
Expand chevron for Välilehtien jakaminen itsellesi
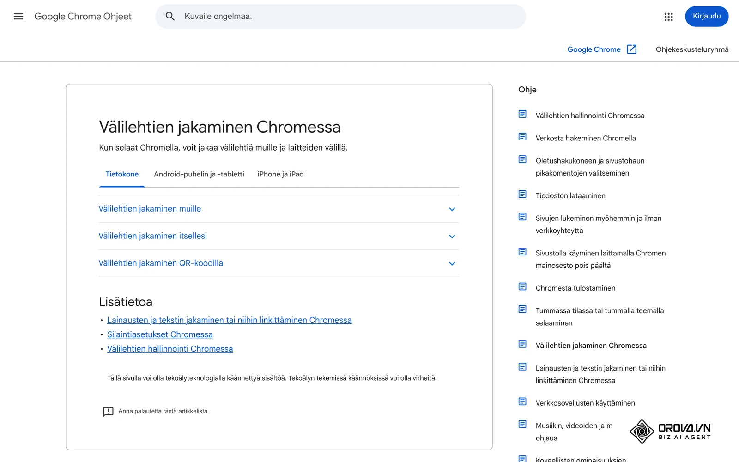coord(452,237)
